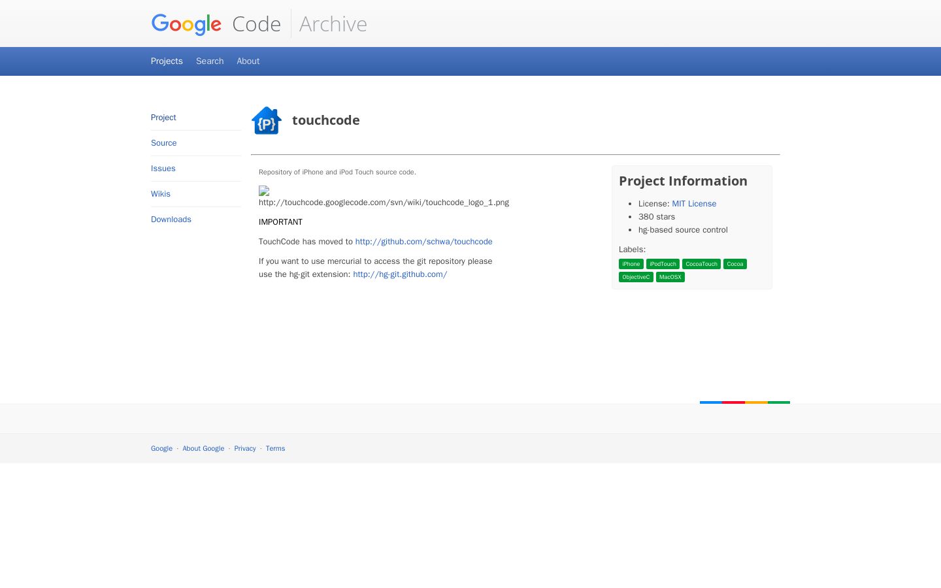Screen dimensions: 941x588
Task: Click the ObjectiveC label tag
Action: [x=636, y=277]
